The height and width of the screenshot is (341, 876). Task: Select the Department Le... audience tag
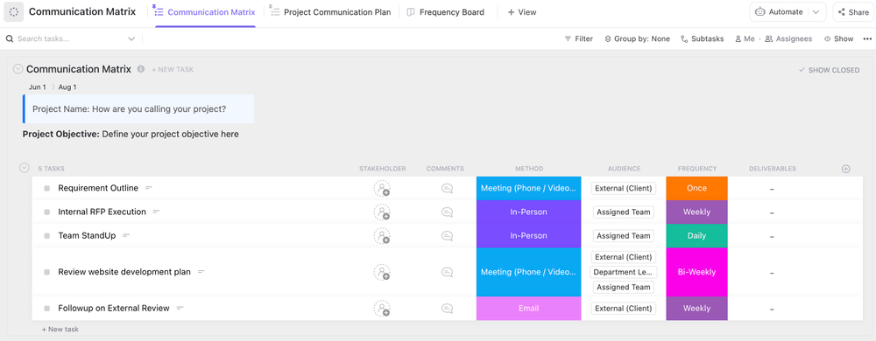(624, 272)
